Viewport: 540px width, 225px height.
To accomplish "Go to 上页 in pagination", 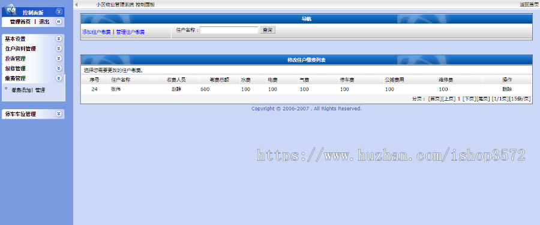I will tap(448, 99).
